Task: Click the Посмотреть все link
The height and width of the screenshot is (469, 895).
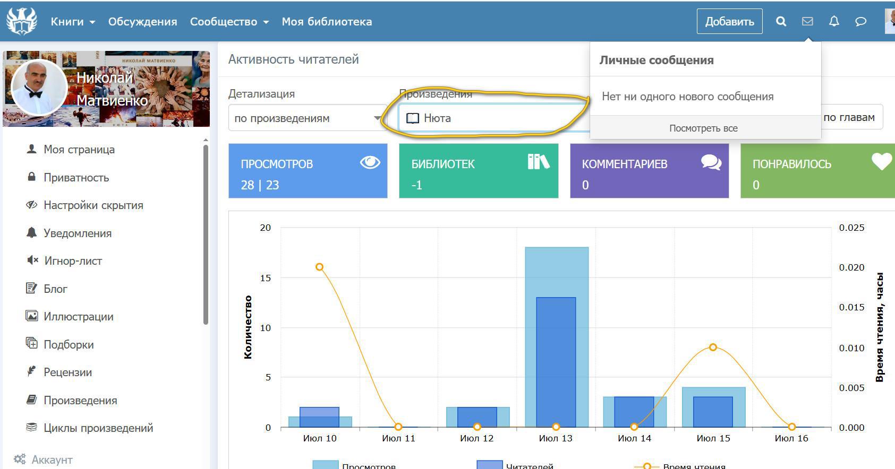Action: coord(703,128)
